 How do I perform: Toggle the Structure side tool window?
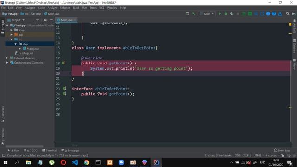[3, 114]
